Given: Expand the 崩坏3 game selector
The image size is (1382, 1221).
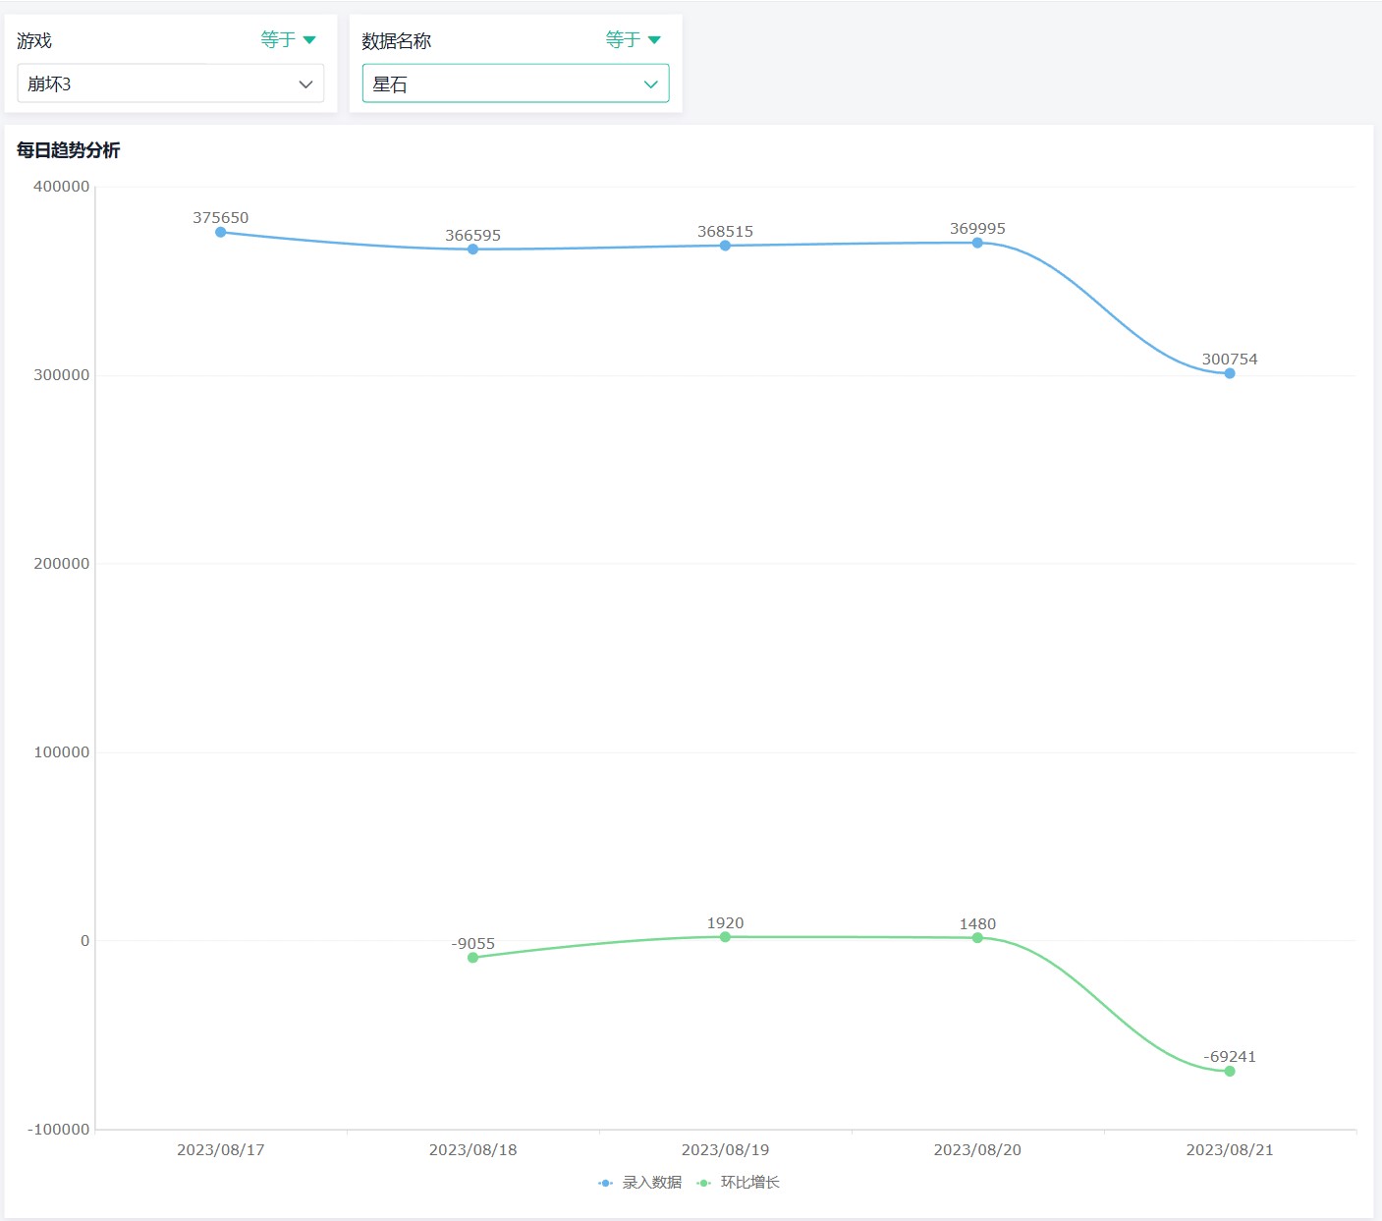Looking at the screenshot, I should [x=170, y=83].
